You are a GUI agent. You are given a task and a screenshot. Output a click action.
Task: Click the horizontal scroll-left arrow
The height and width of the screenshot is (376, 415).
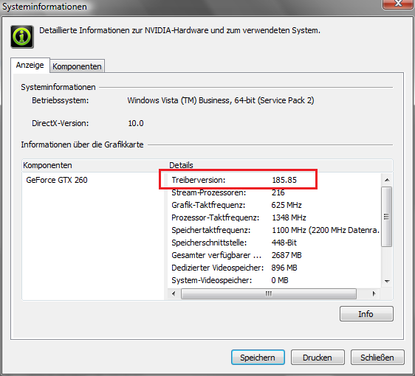[174, 293]
